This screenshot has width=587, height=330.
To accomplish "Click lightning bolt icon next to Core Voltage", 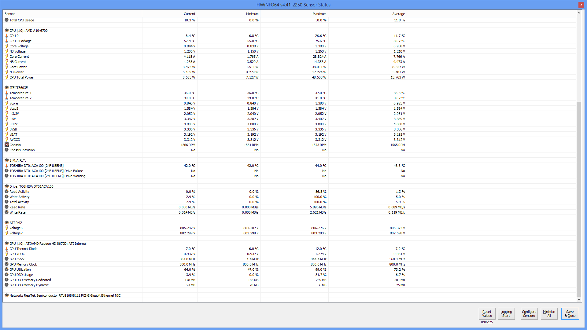I will click(x=6, y=46).
